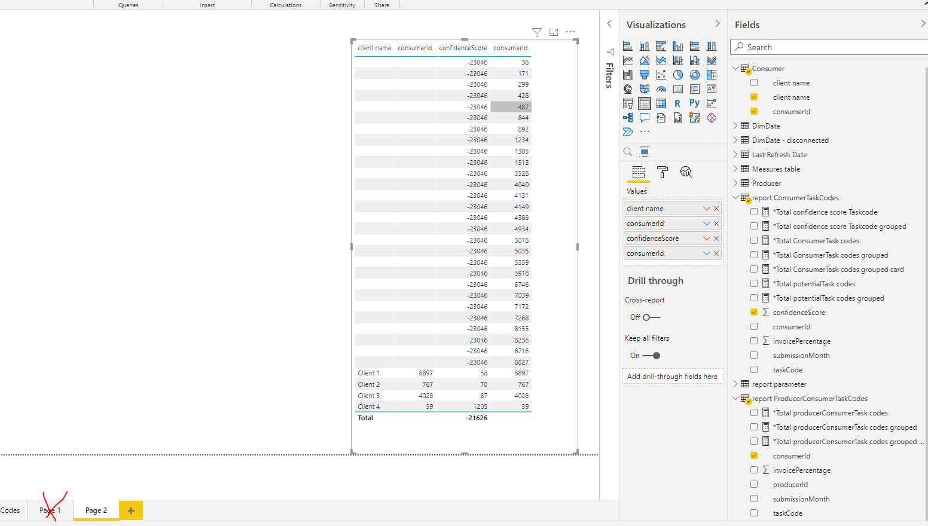Choose the treemap visualization
The image size is (928, 526).
711,75
